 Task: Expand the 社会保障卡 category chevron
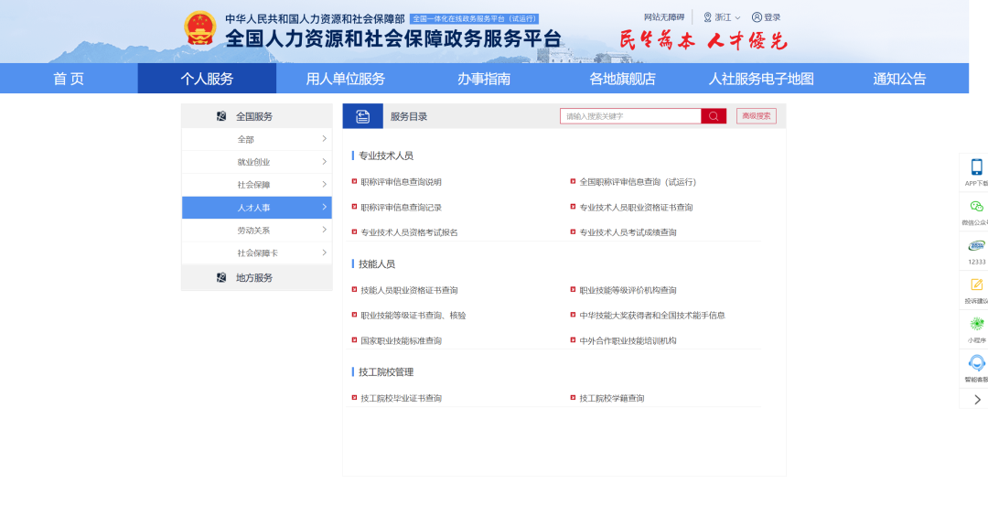324,252
